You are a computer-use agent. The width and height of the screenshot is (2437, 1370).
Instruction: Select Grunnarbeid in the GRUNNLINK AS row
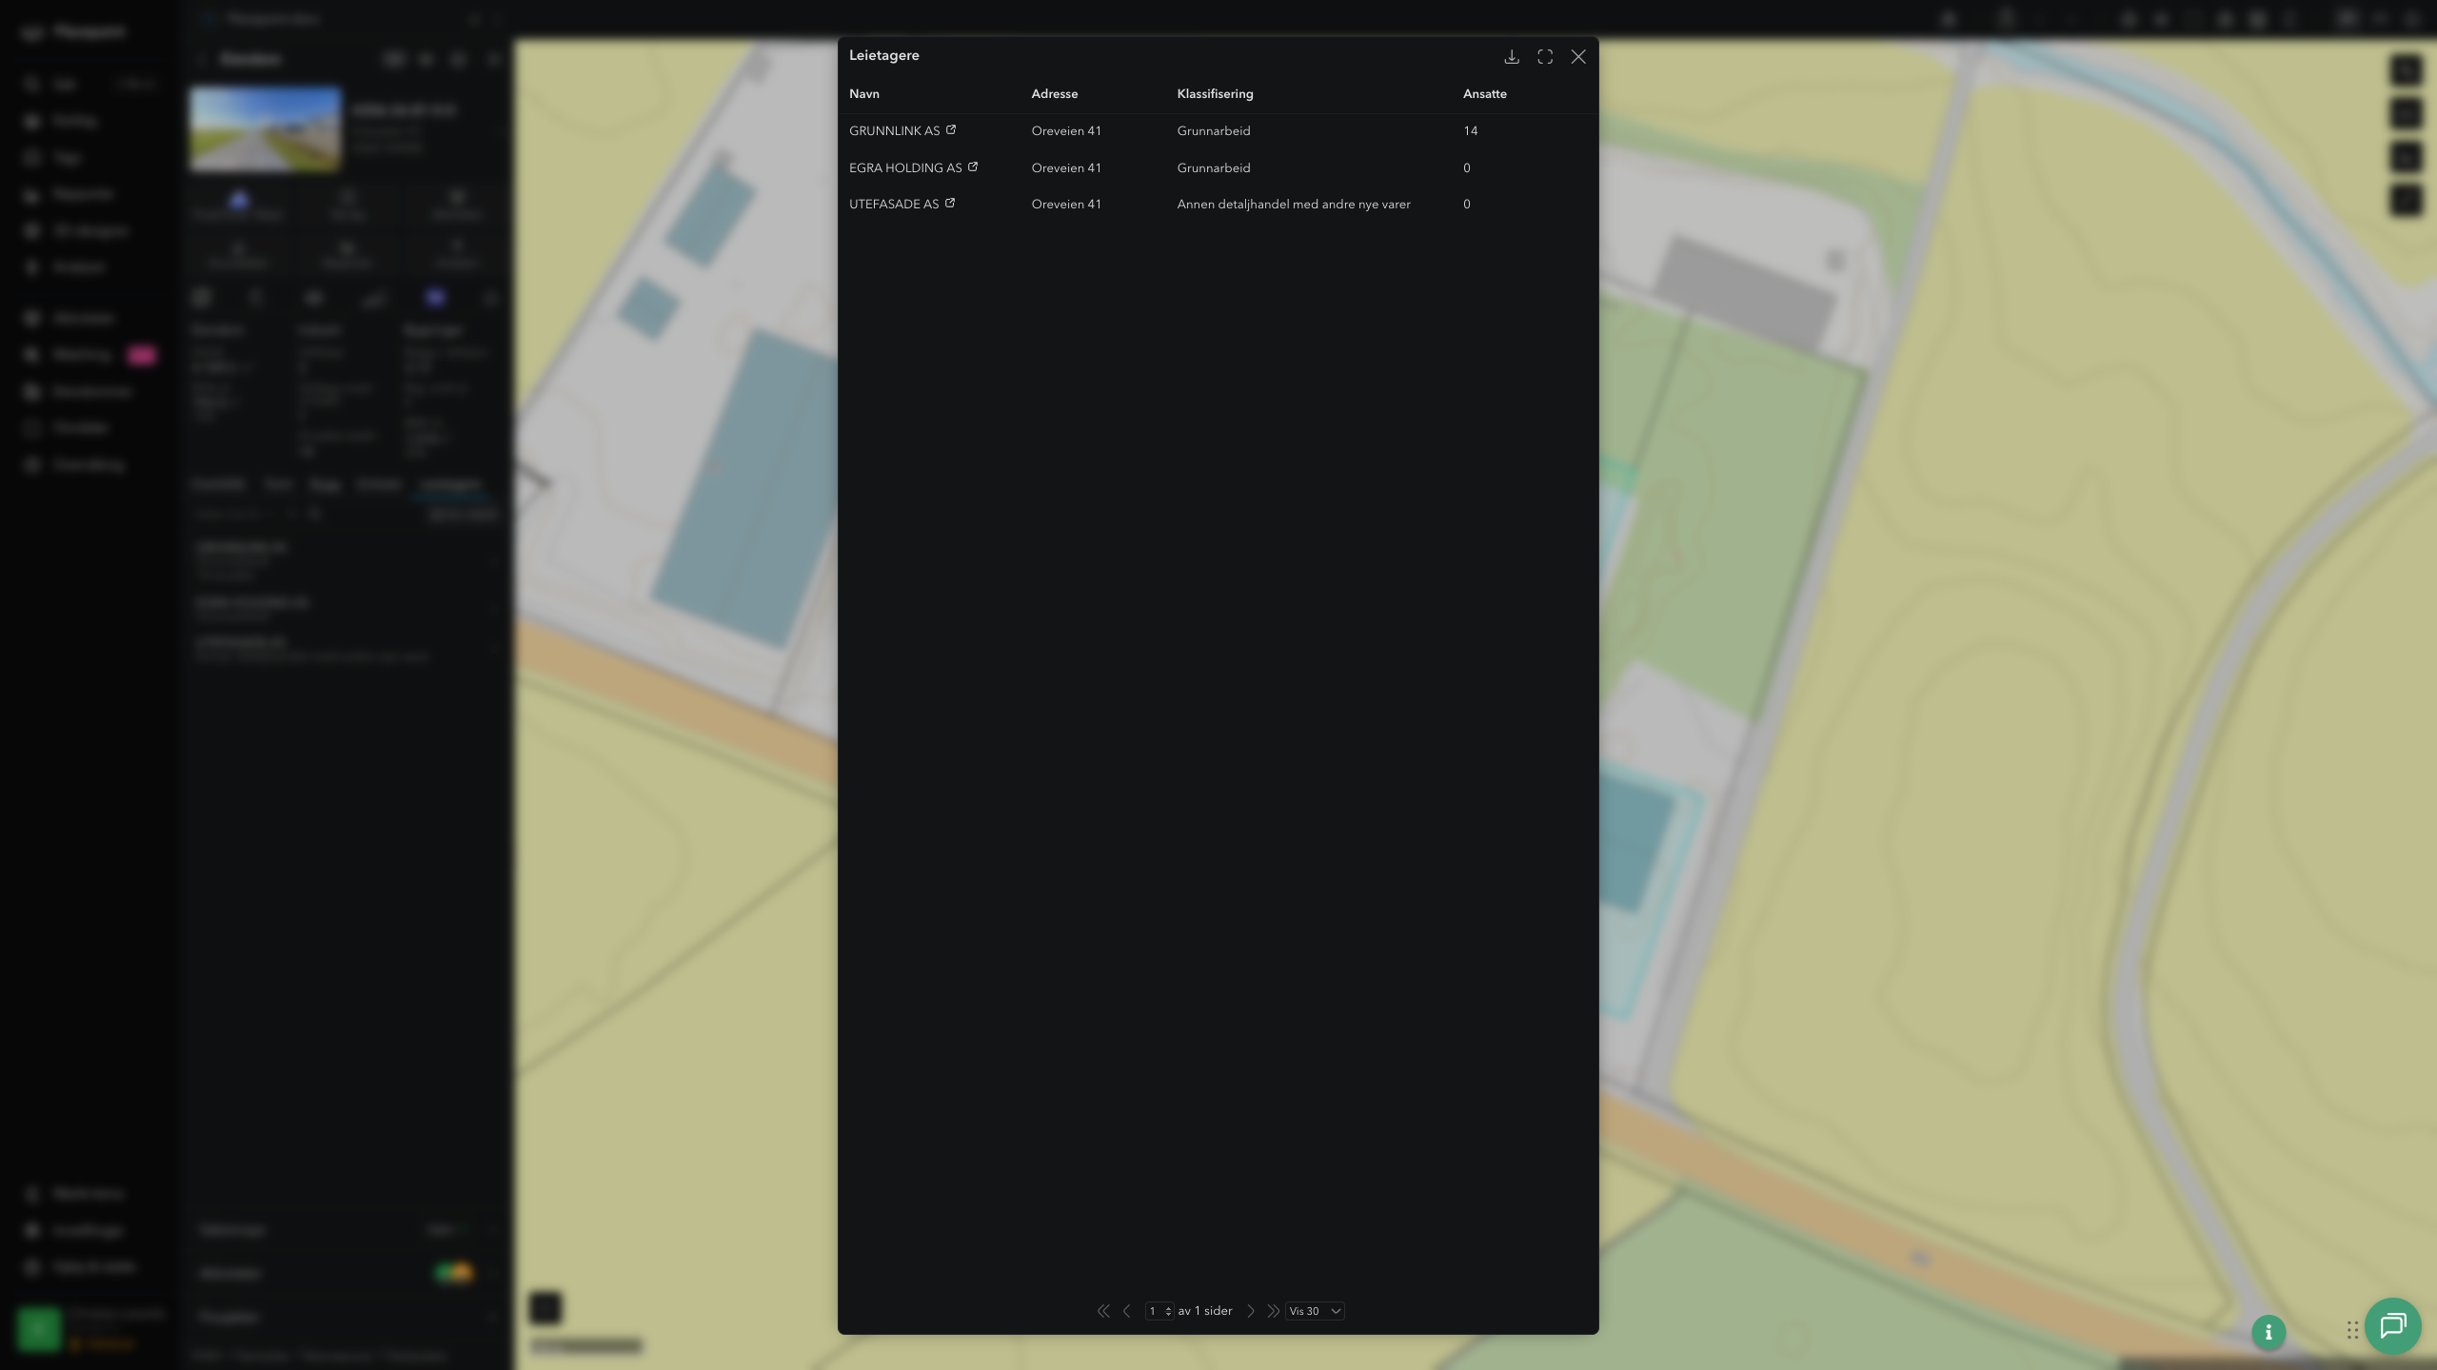(1214, 131)
